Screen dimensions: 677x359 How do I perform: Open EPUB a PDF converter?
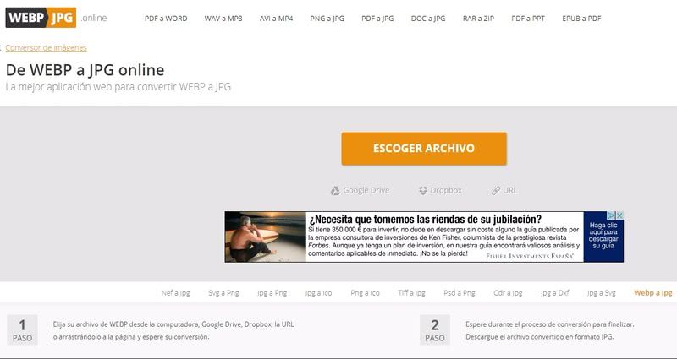[x=581, y=19]
